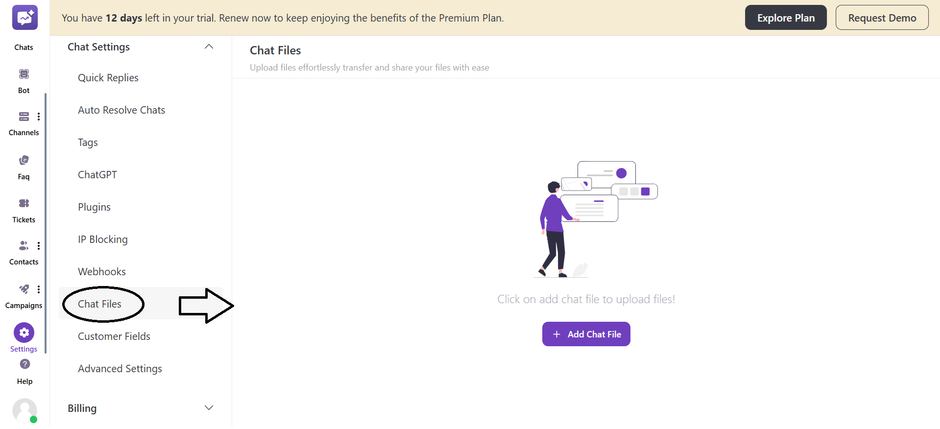The image size is (940, 429).
Task: Open the Quick Replies settings page
Action: (108, 77)
